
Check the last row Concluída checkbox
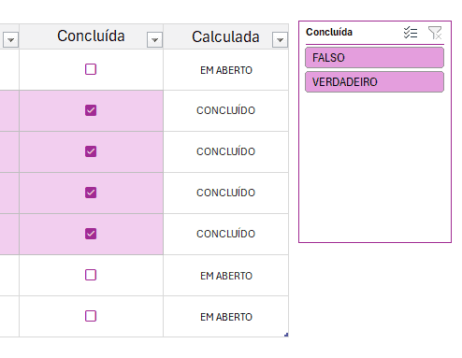pyautogui.click(x=91, y=316)
